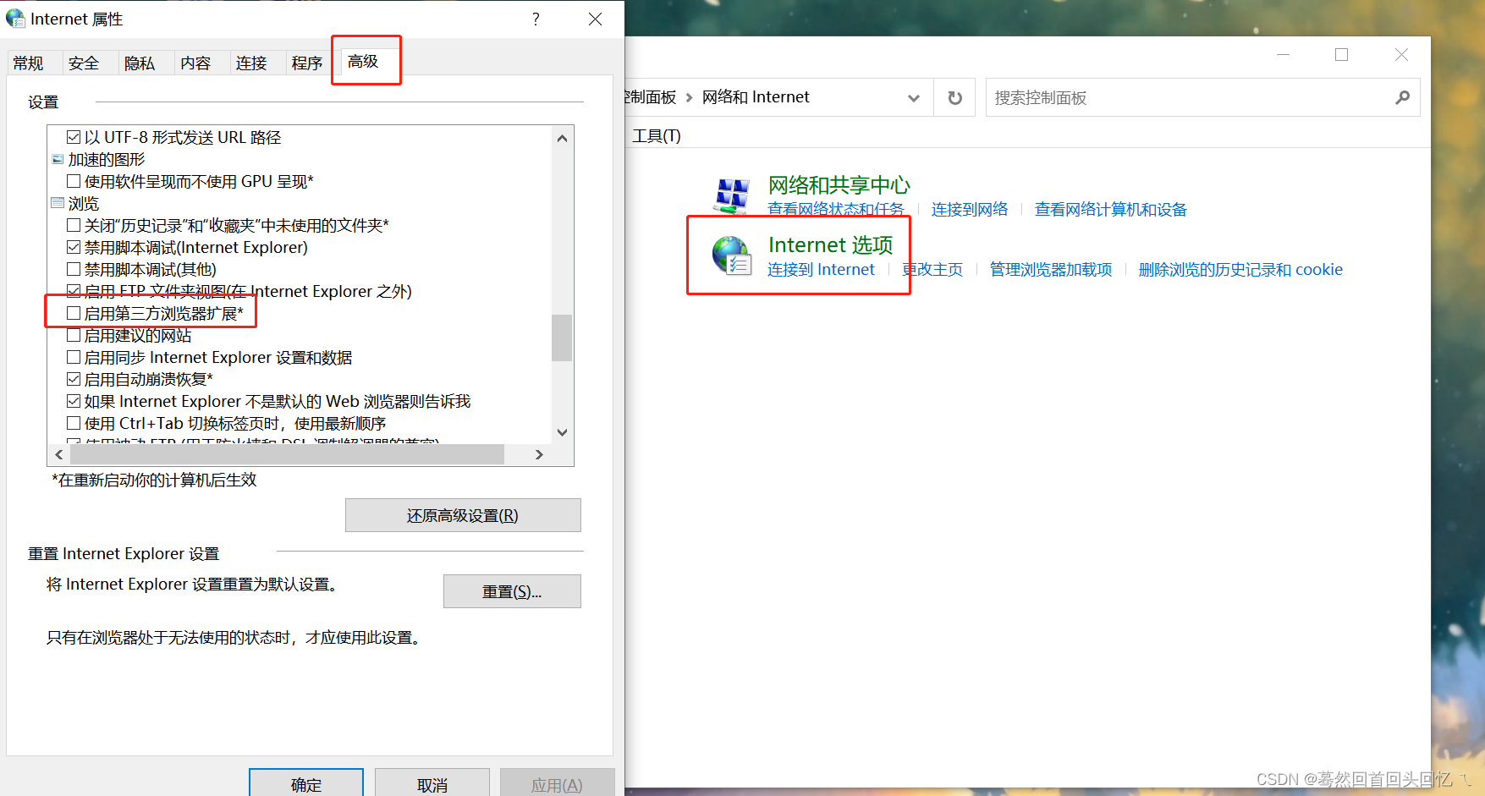Open the 网络和共享中心 heading link
1485x796 pixels.
[x=839, y=185]
